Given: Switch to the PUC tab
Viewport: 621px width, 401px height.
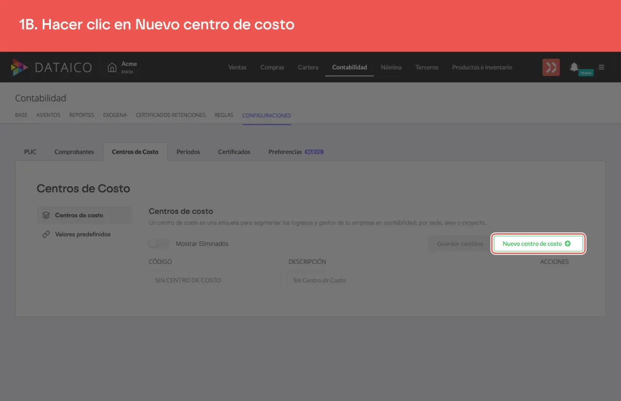Looking at the screenshot, I should tap(30, 152).
